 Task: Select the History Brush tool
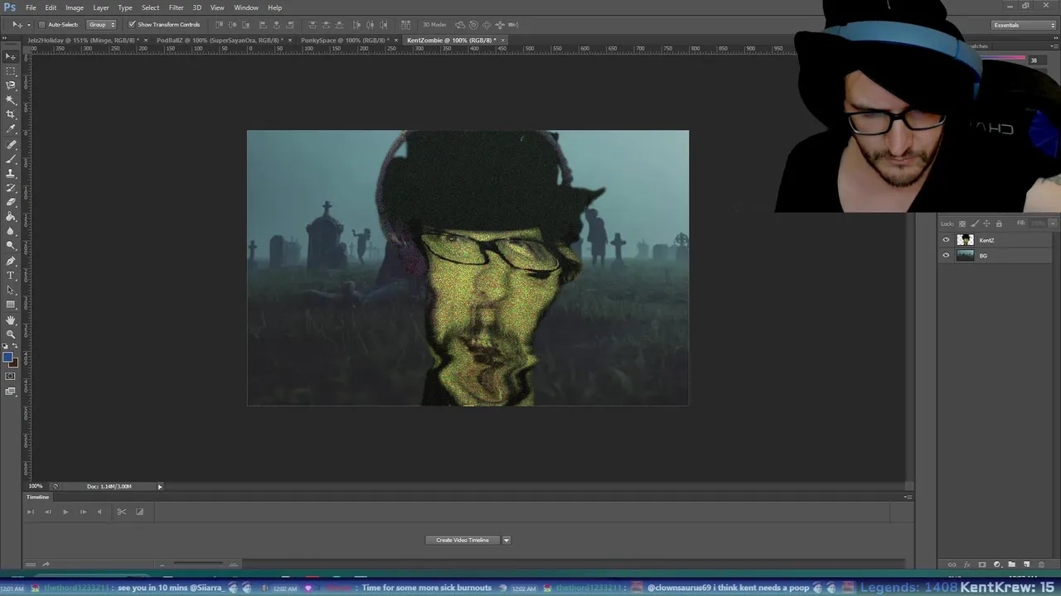[x=11, y=188]
